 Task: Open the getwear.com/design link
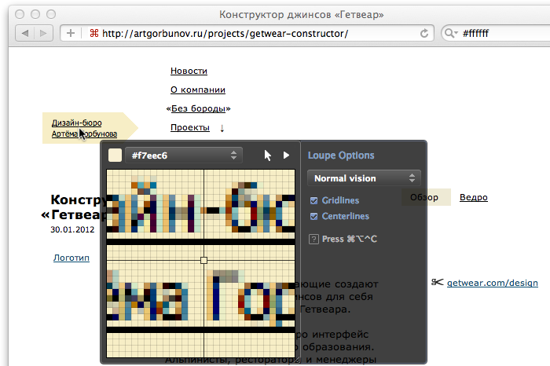point(492,283)
